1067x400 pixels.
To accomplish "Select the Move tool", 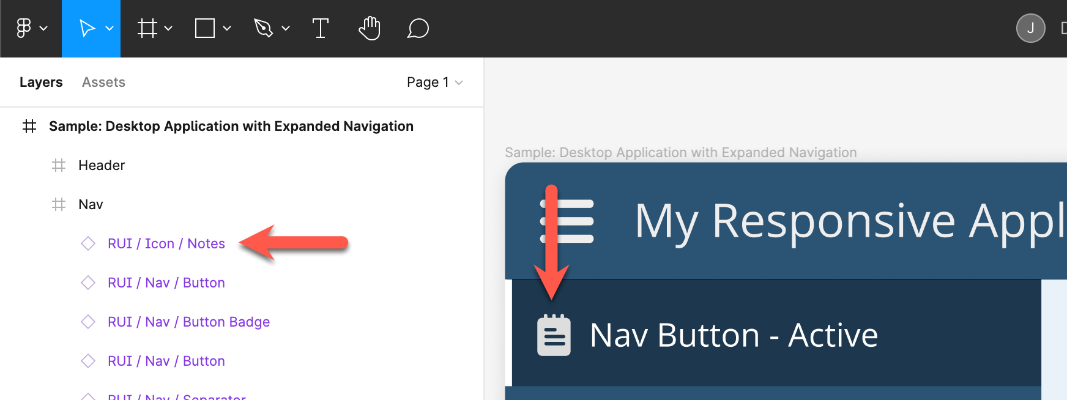I will tap(87, 28).
